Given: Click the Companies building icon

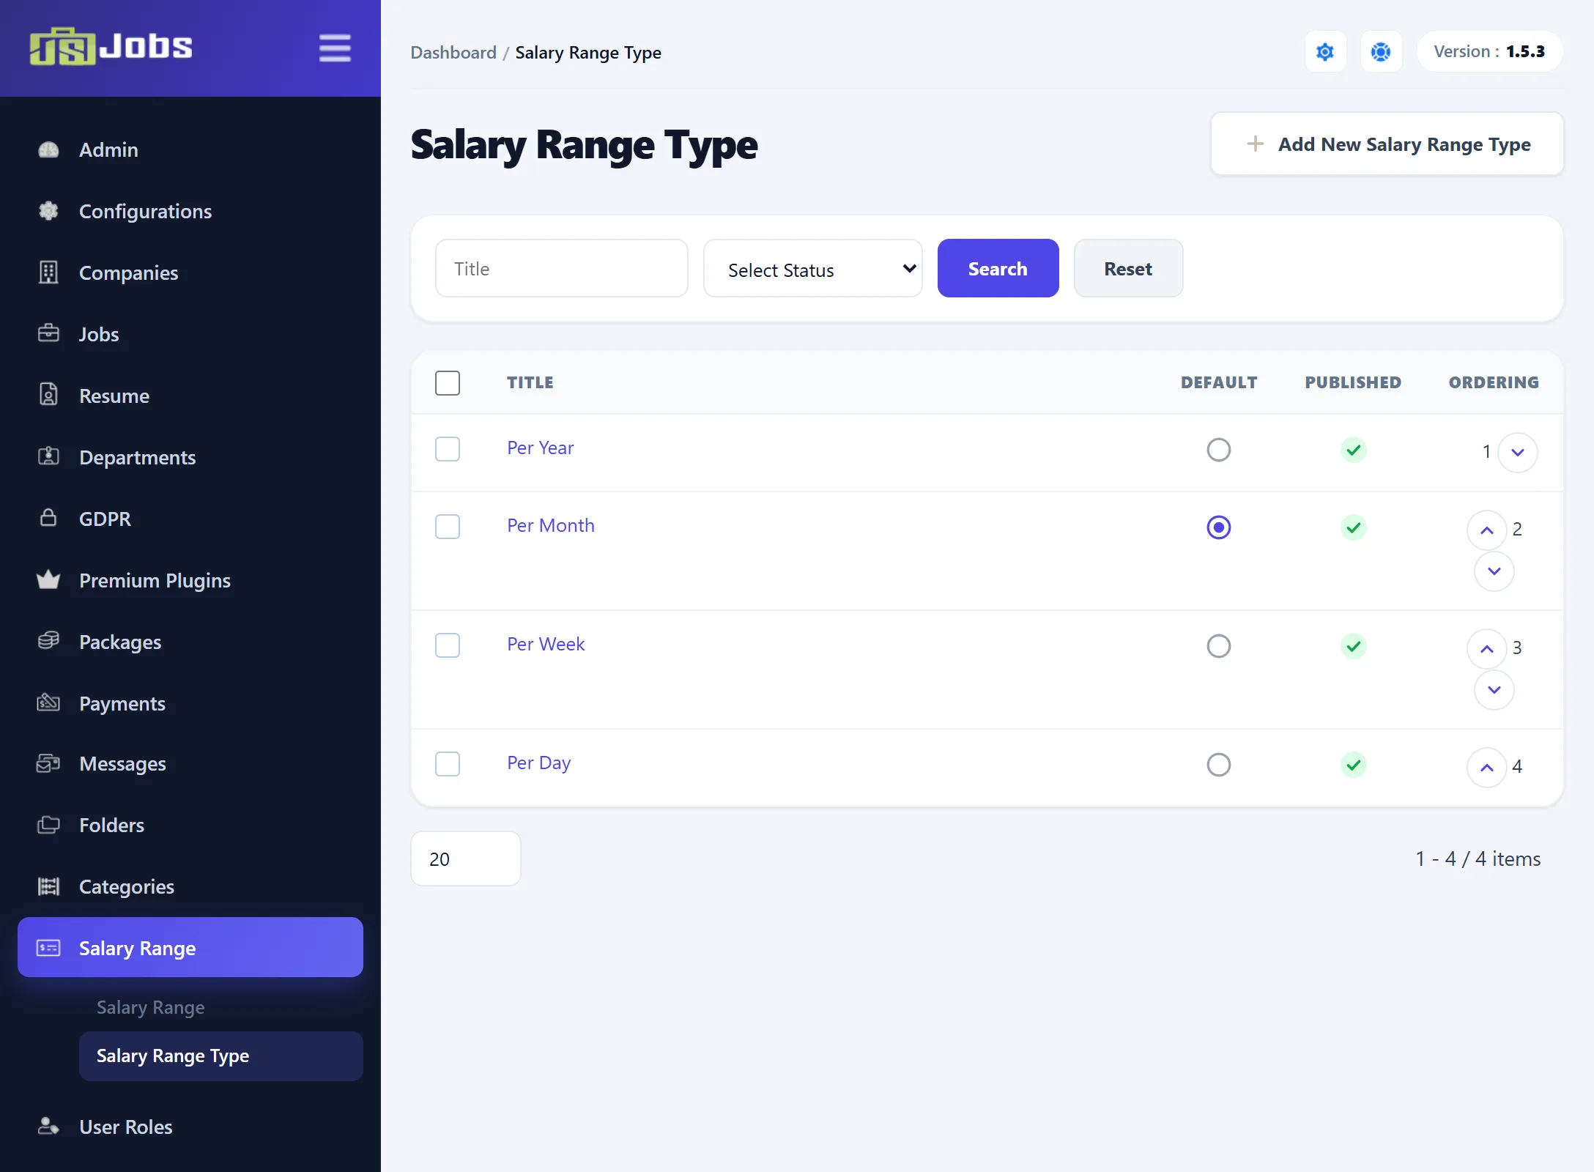Looking at the screenshot, I should (48, 272).
